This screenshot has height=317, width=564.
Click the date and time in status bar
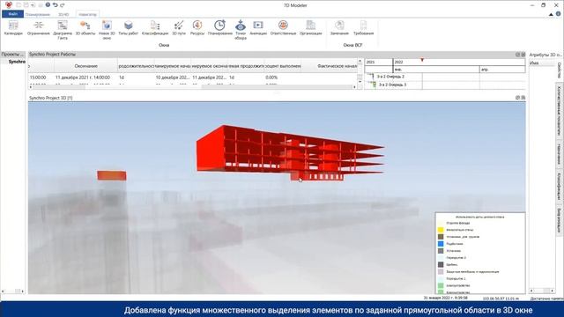(445, 298)
